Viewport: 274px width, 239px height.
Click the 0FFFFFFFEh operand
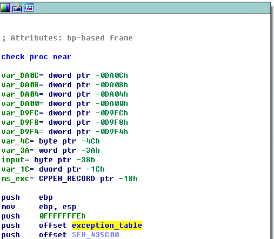click(x=62, y=216)
